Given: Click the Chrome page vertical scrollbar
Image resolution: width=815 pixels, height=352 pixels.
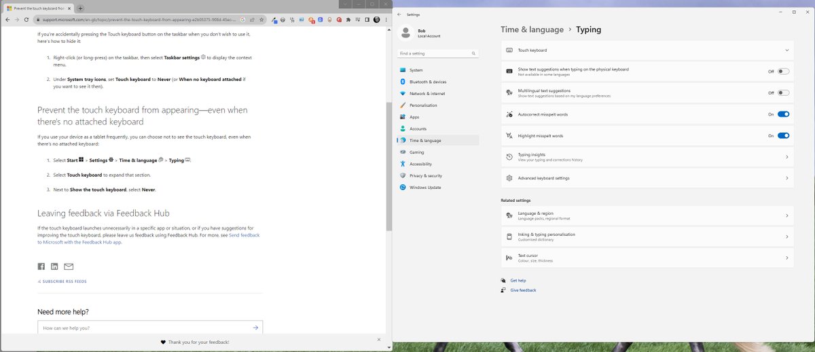Looking at the screenshot, I should click(388, 166).
